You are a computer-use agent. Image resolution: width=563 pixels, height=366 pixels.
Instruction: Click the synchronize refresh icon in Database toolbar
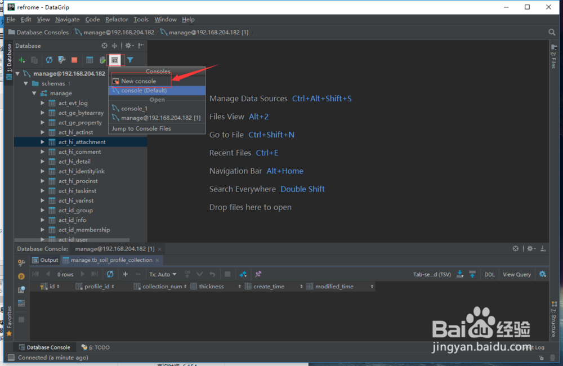pyautogui.click(x=49, y=60)
